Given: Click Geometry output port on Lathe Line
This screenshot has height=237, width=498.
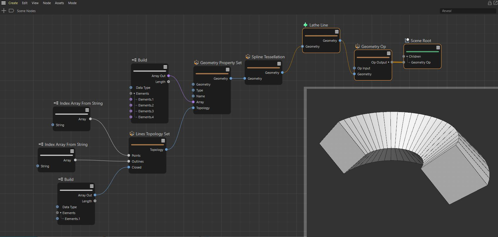Looking at the screenshot, I should [x=340, y=41].
